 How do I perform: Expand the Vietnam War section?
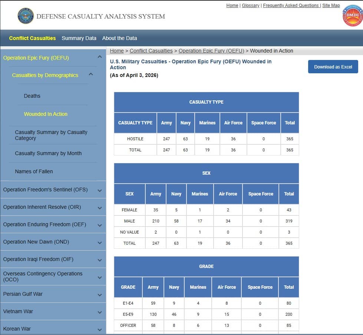99,312
